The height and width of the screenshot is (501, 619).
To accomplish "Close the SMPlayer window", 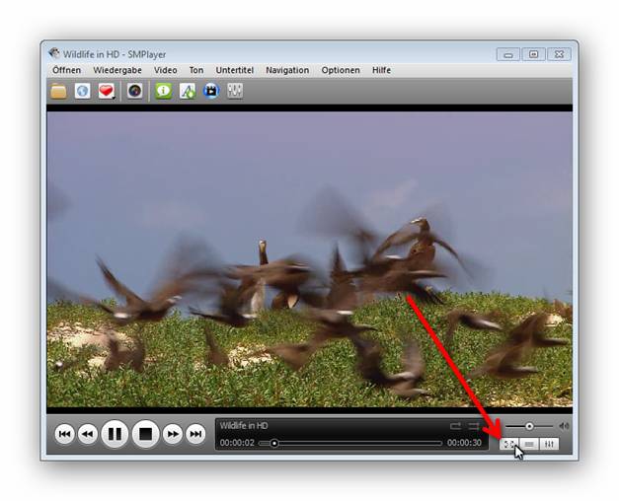I will coord(559,54).
